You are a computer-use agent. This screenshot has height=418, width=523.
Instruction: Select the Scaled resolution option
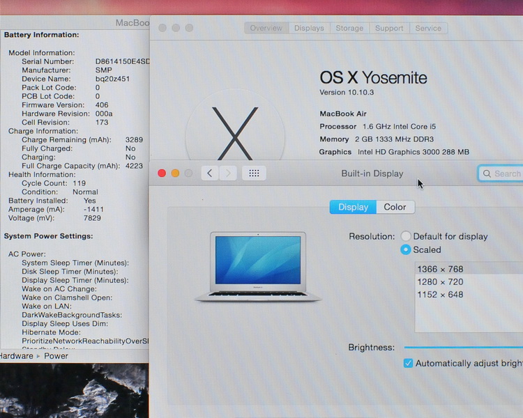pyautogui.click(x=406, y=249)
